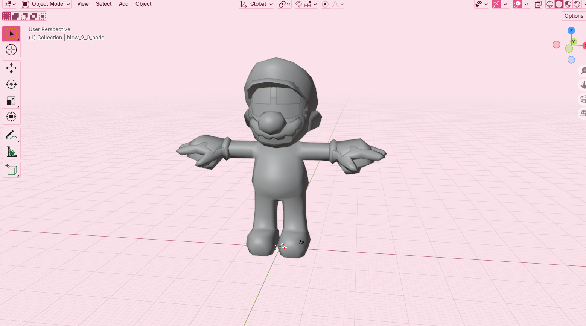Click the camera object near the feet
Viewport: 586px width, 326px height.
click(x=301, y=243)
